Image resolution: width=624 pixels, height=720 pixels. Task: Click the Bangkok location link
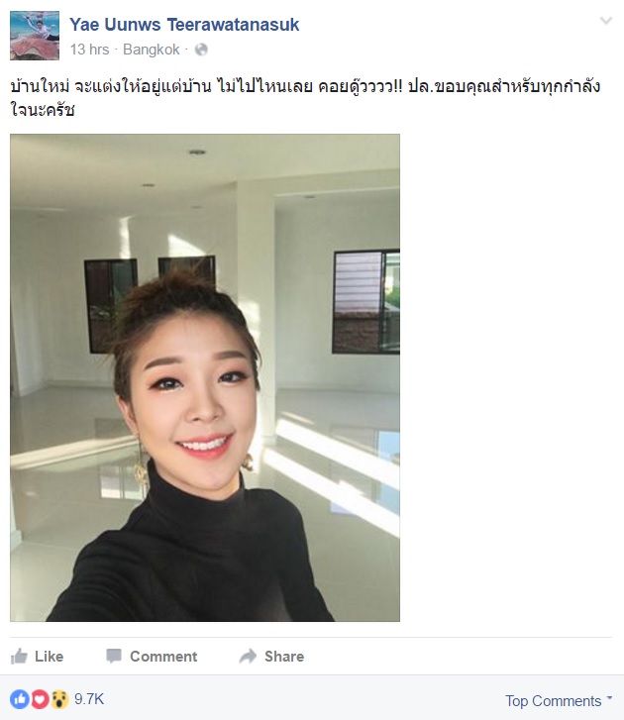[x=152, y=50]
